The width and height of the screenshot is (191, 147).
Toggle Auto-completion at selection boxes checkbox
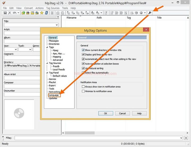tap(83, 64)
